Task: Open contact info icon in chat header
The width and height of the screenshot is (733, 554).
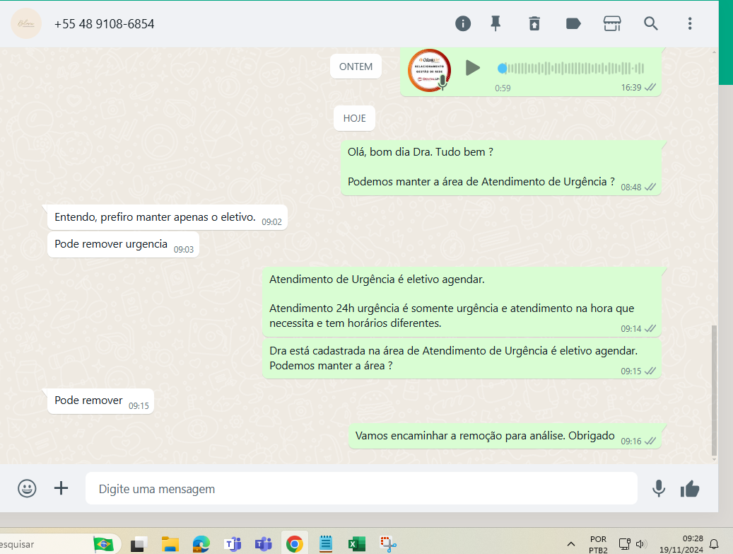Action: pos(463,23)
